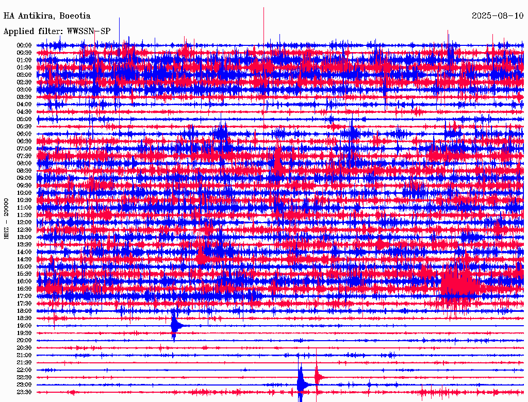
Task: Select the 01:00 time label
Action: (24, 60)
